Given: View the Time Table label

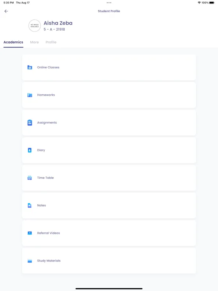Looking at the screenshot, I should coord(45,178).
